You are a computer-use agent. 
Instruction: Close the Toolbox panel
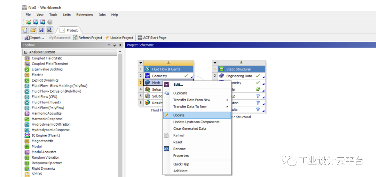120,45
